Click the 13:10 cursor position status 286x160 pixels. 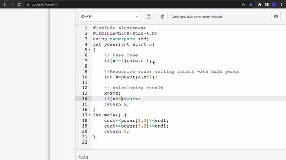click(x=83, y=157)
